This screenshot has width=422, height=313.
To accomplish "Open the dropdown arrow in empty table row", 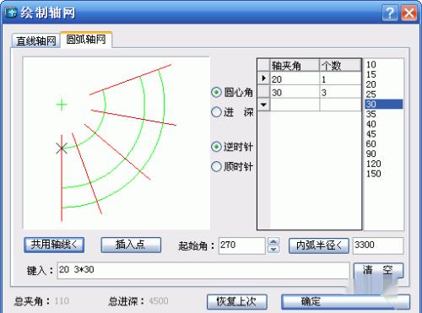I will [x=263, y=105].
